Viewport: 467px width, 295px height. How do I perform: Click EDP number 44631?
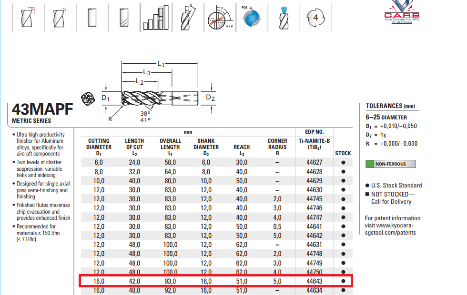pos(314,245)
